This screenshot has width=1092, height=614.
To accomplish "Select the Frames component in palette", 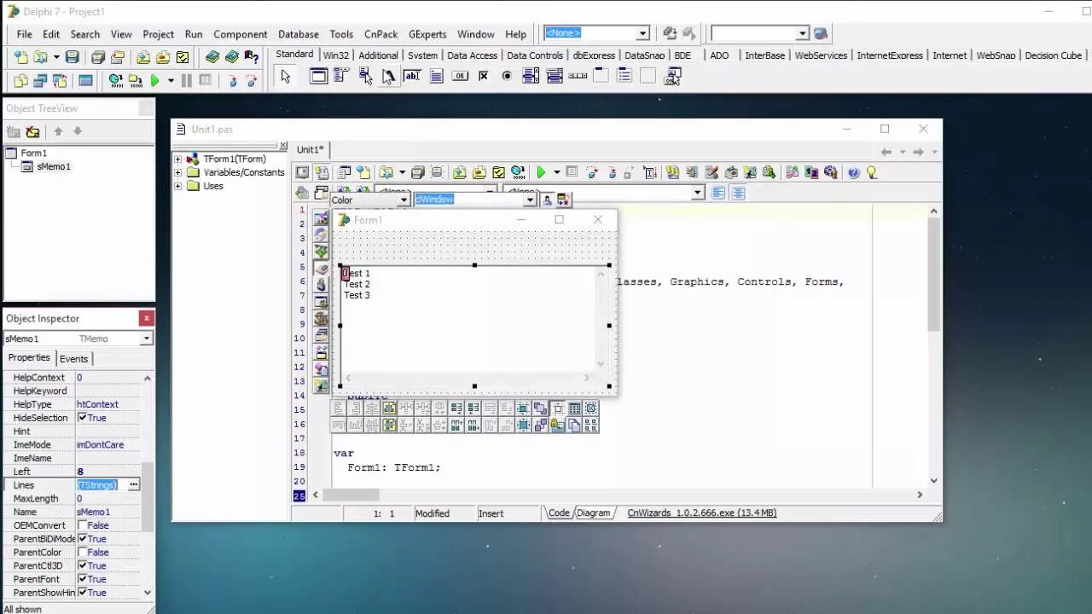I will 318,76.
